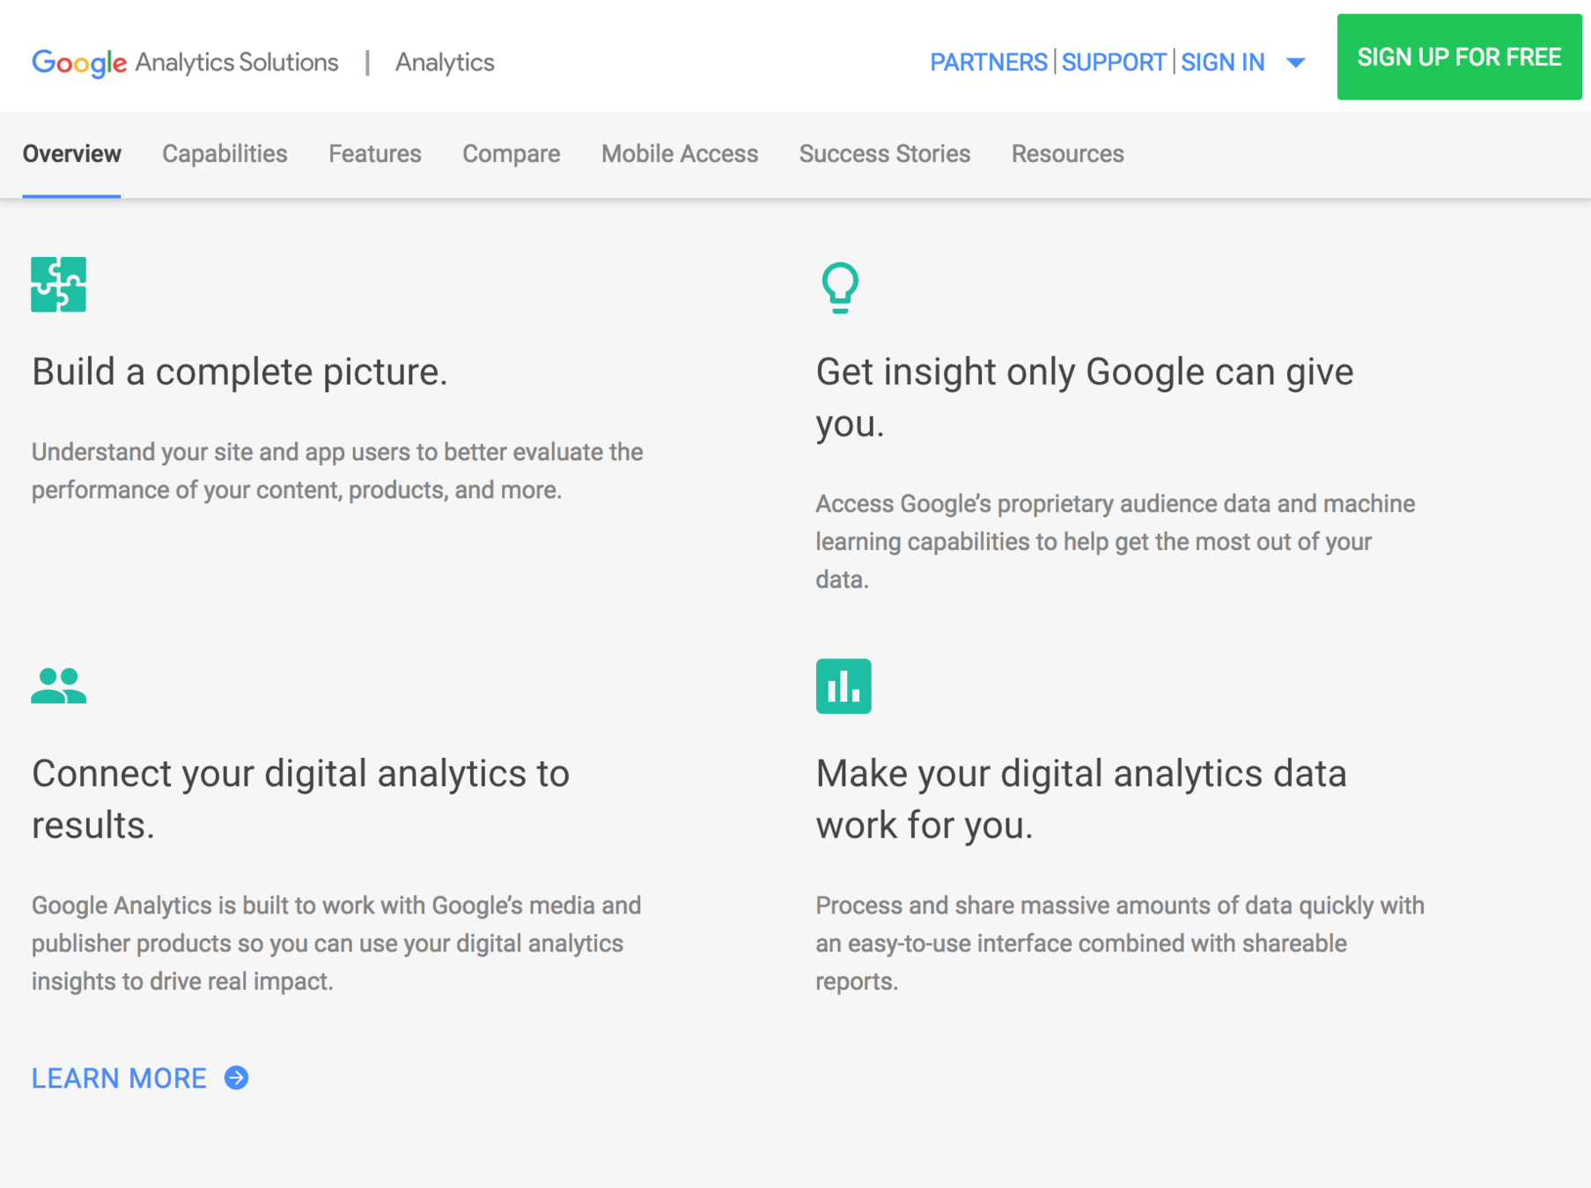The image size is (1591, 1188).
Task: Click paragraph starting 'Understand your site and app users'
Action: [337, 471]
